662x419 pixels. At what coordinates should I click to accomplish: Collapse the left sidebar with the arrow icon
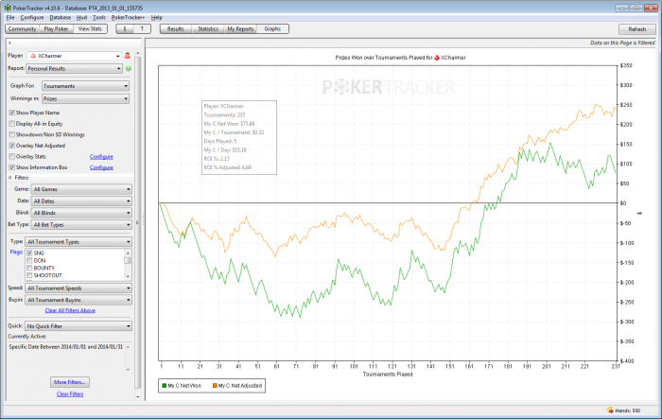tap(9, 43)
